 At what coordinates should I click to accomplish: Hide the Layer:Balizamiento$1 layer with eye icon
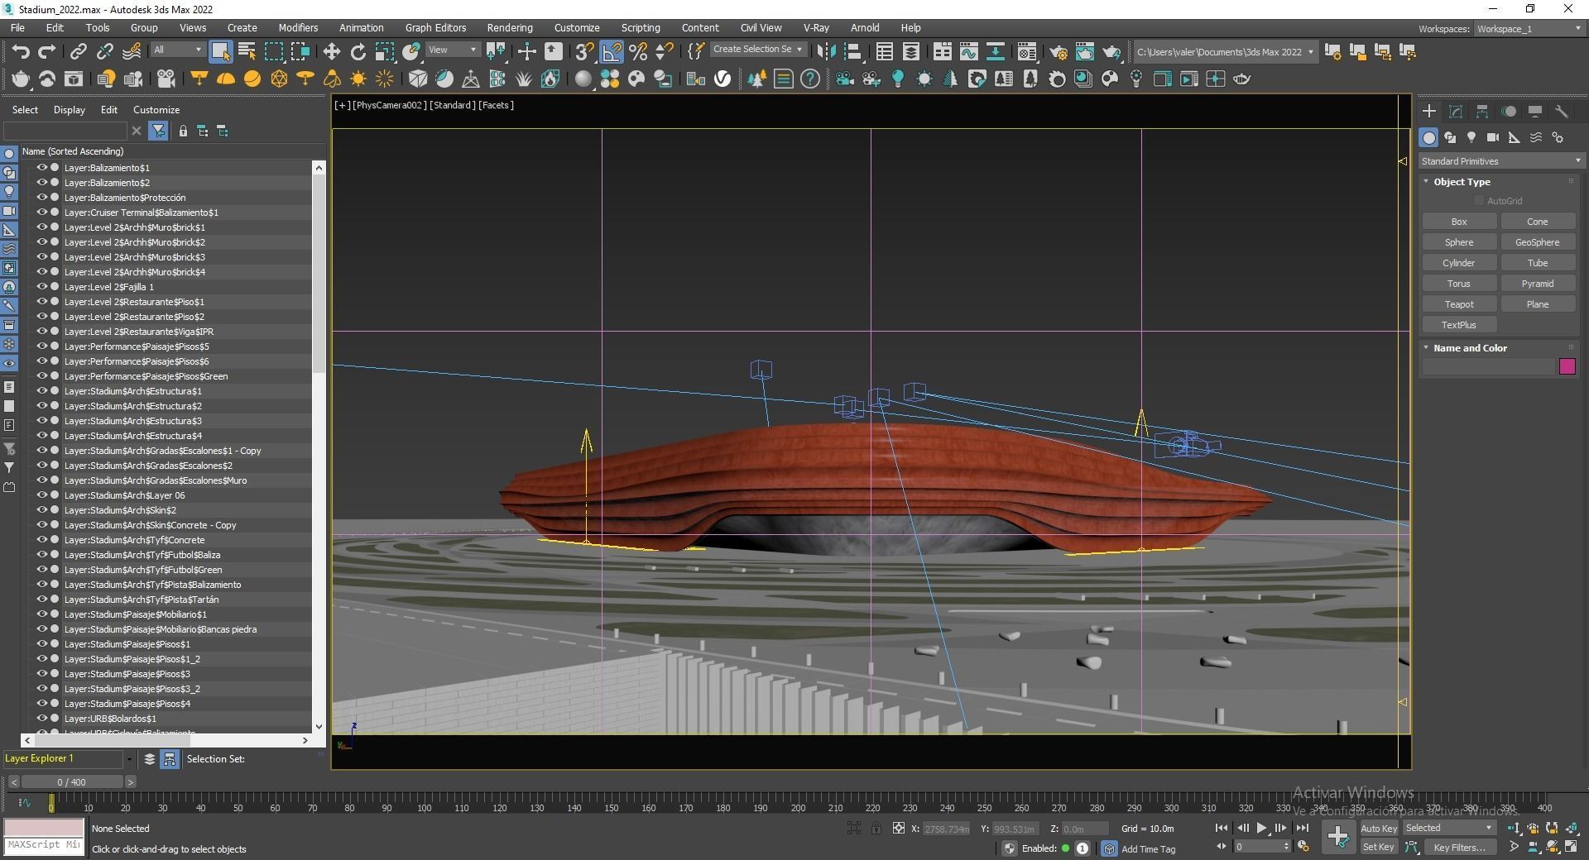(41, 168)
